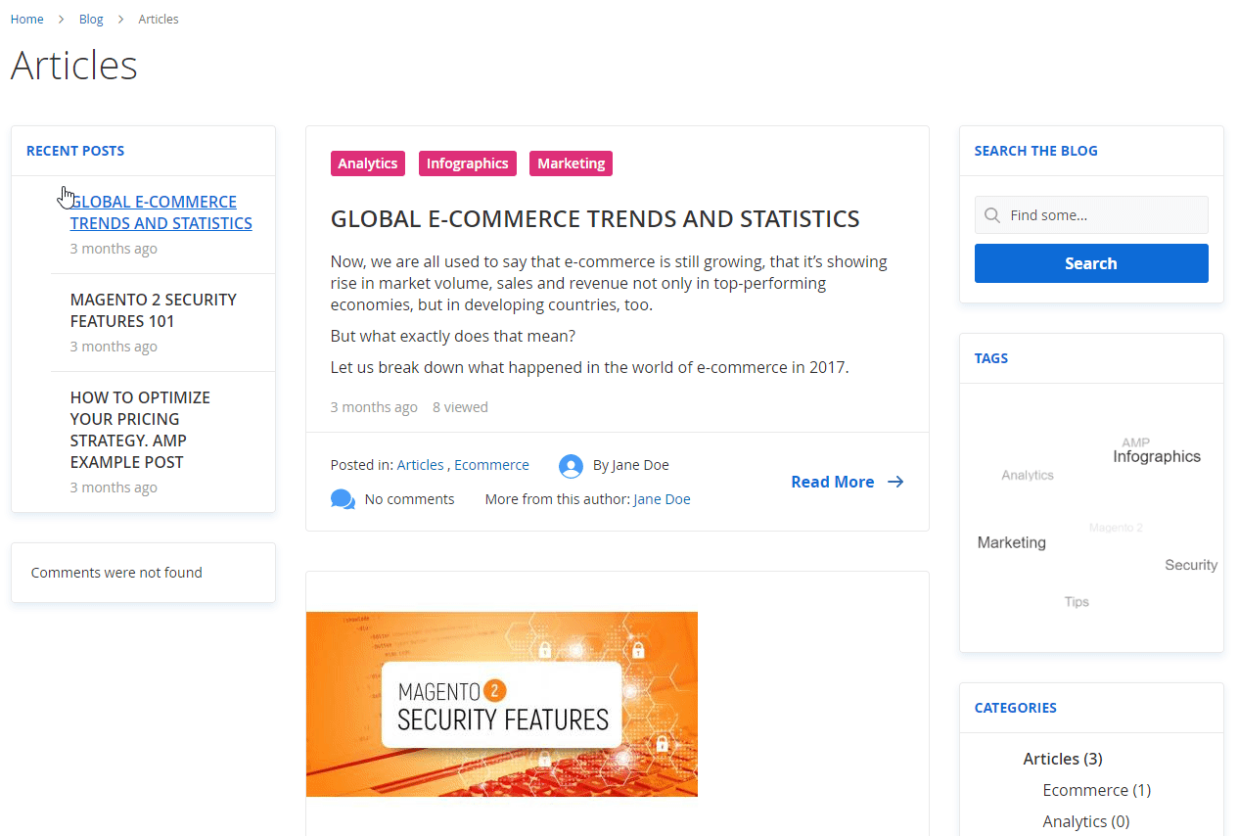
Task: Click the first breadcrumb chevron after Home
Action: coord(61,20)
